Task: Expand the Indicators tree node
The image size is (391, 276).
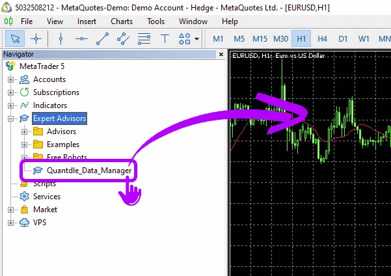Action: coord(10,105)
